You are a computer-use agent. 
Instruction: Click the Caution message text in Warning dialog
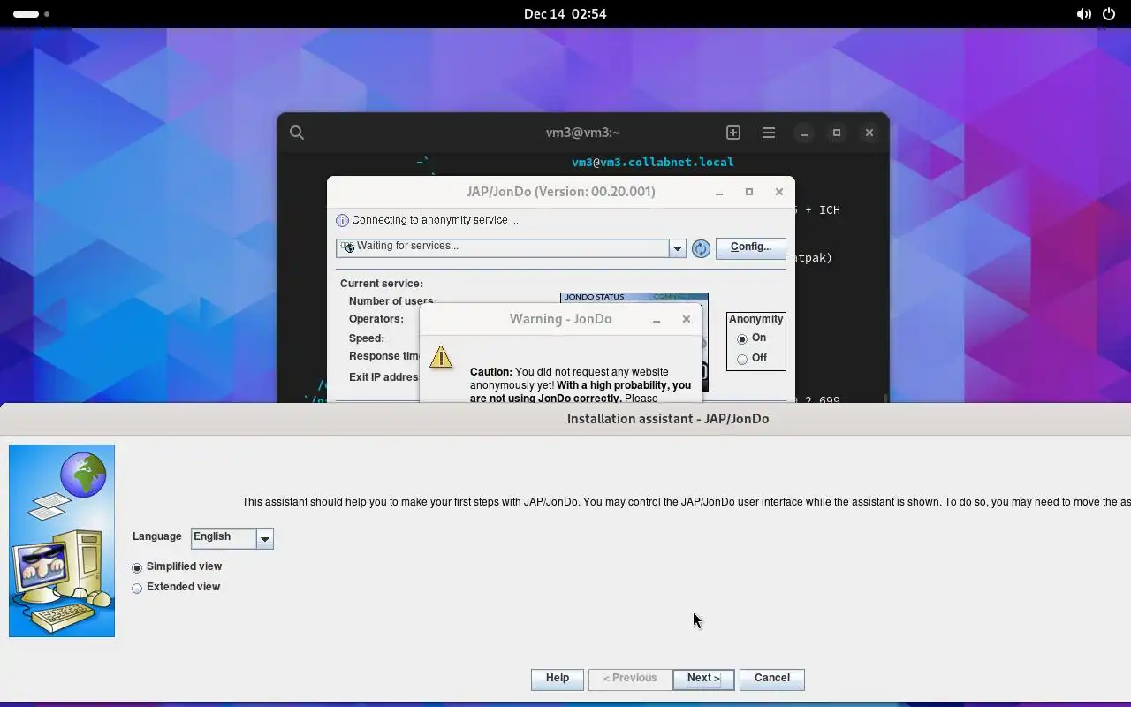pos(581,386)
